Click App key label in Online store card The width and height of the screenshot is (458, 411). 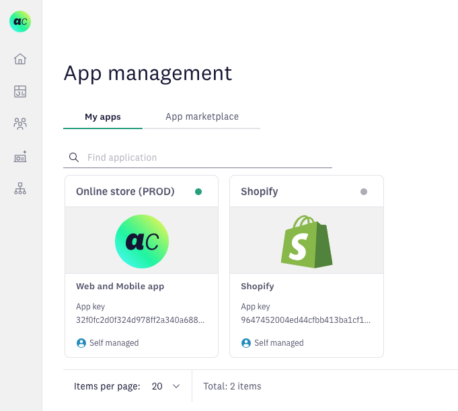pos(90,307)
